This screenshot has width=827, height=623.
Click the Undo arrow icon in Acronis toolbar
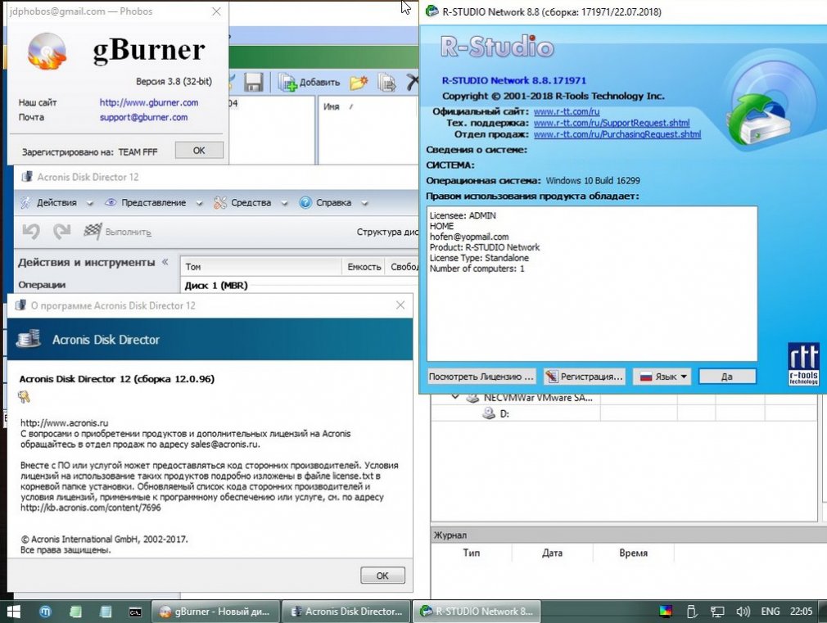(x=31, y=232)
